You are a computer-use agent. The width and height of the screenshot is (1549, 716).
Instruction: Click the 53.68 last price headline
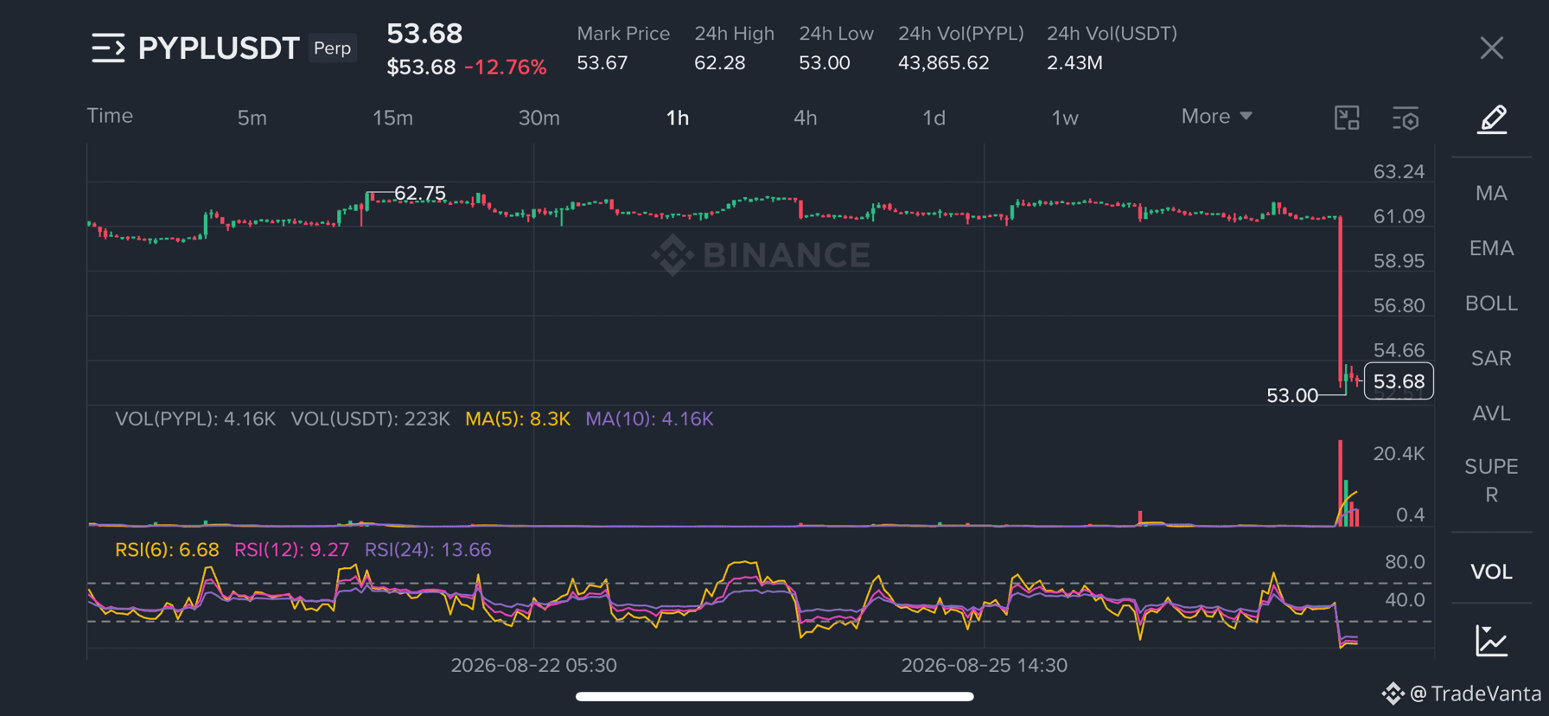424,34
